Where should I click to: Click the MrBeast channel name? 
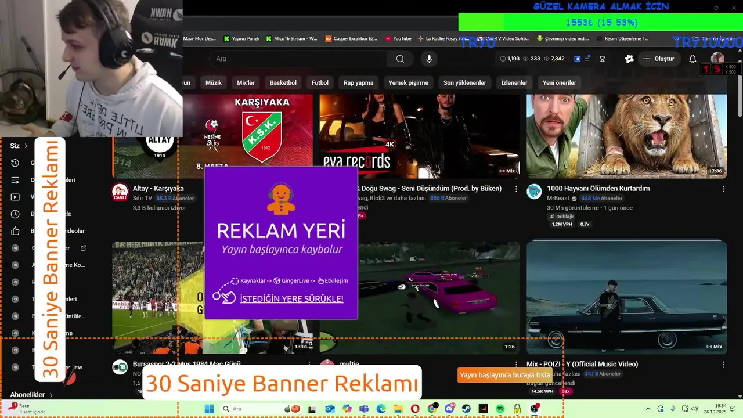558,198
